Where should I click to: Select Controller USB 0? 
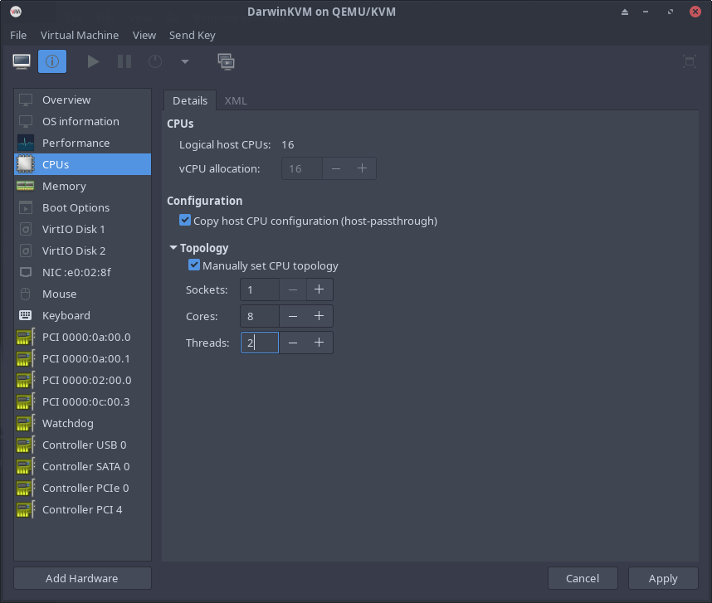83,445
